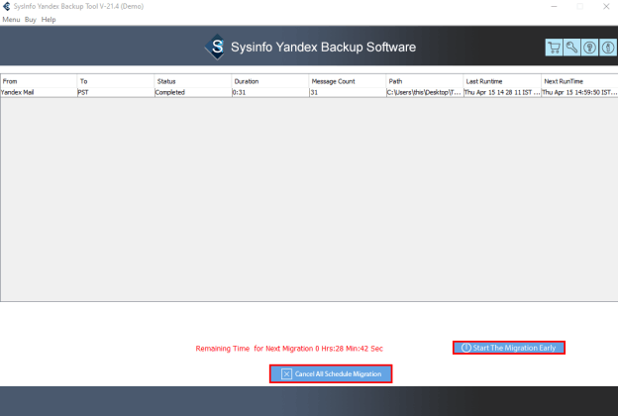The image size is (618, 416).
Task: Click the shopping cart buy icon
Action: [x=554, y=48]
